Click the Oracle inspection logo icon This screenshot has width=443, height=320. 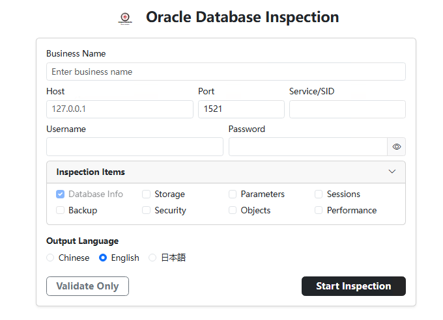coord(125,18)
